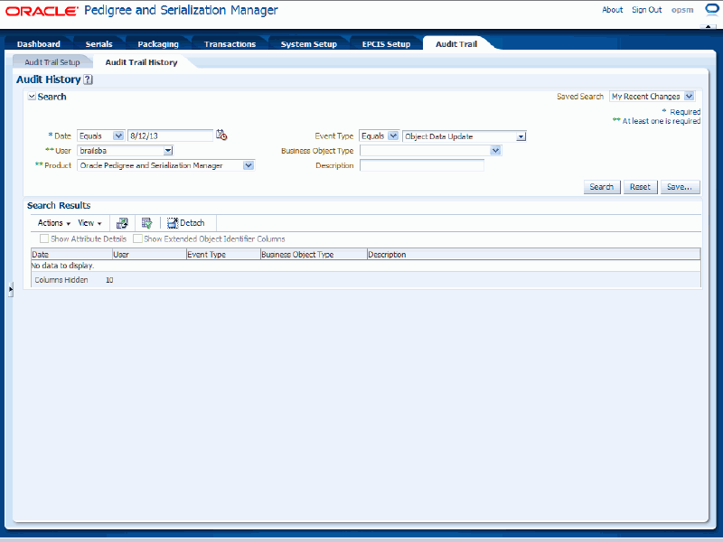The height and width of the screenshot is (542, 723).
Task: Switch to the Serials tab
Action: coord(99,44)
